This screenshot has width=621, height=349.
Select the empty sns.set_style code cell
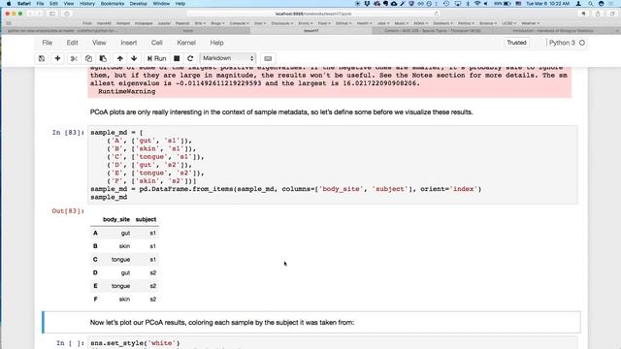pyautogui.click(x=333, y=343)
